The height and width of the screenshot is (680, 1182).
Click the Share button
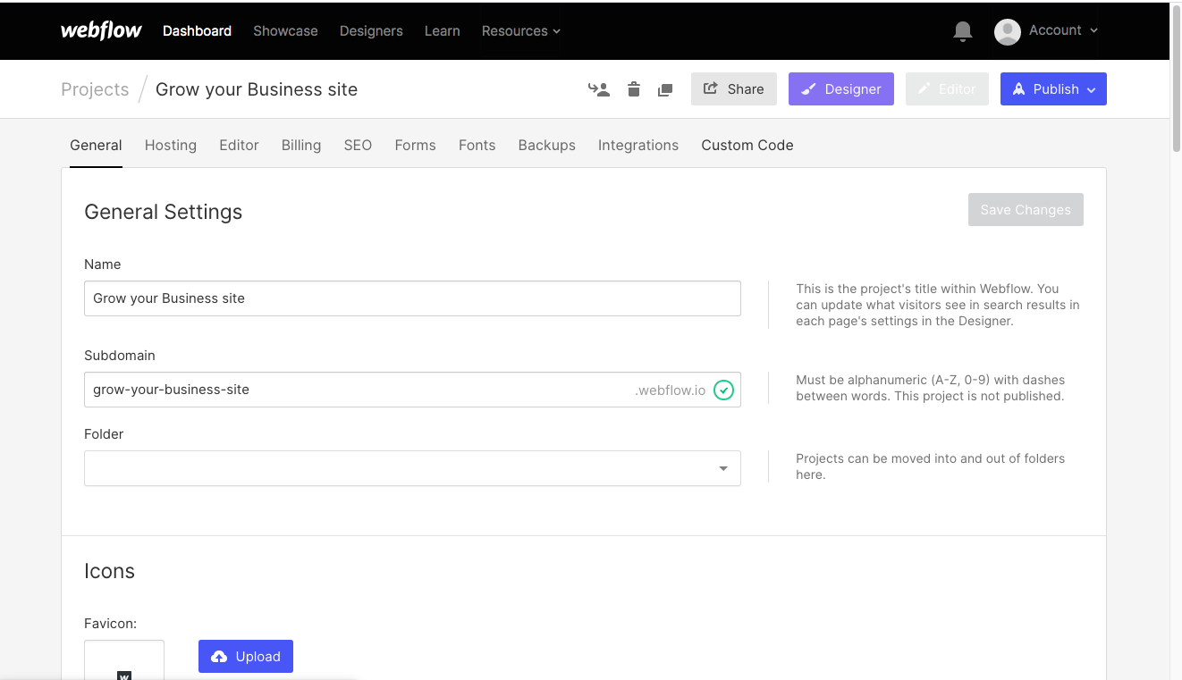click(x=733, y=88)
